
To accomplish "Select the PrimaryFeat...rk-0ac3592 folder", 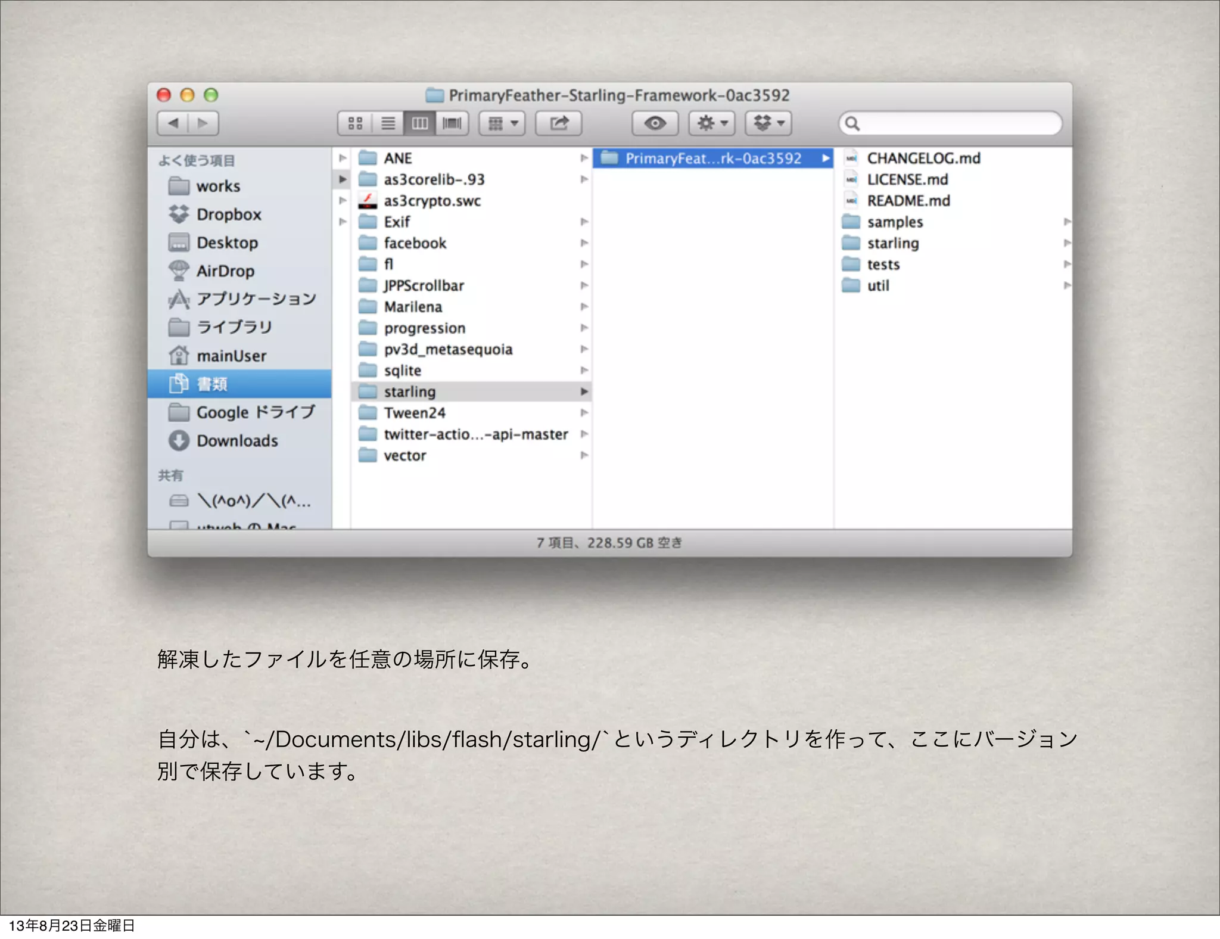I will [713, 158].
